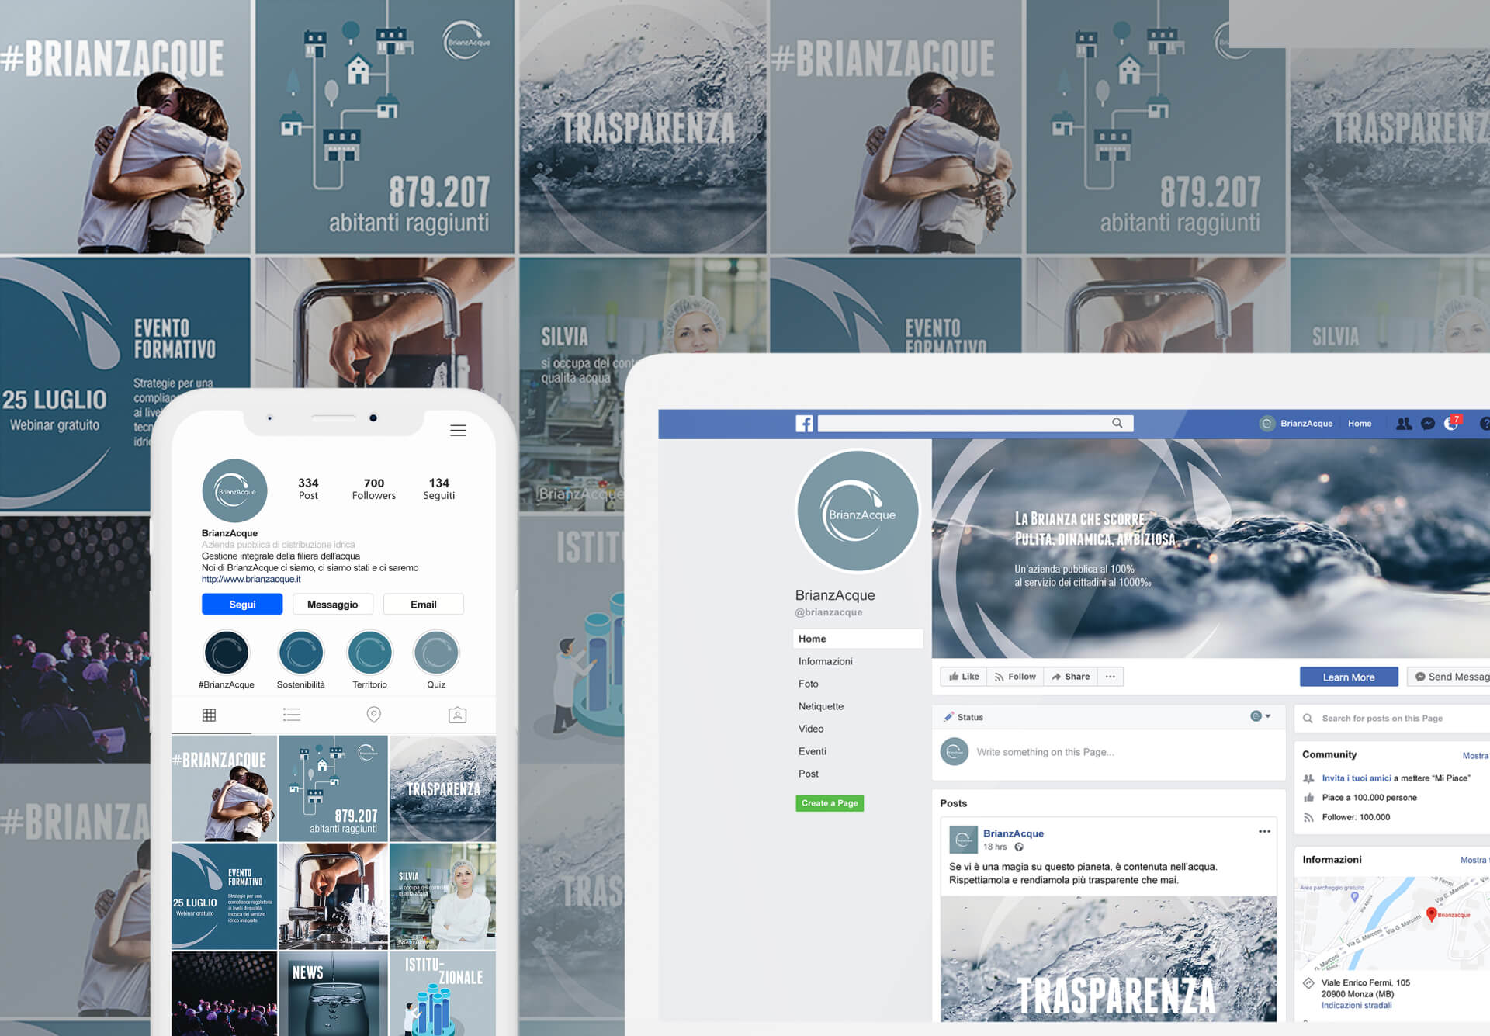Open the Sostenibilità story highlight
The image size is (1490, 1036).
pyautogui.click(x=300, y=653)
